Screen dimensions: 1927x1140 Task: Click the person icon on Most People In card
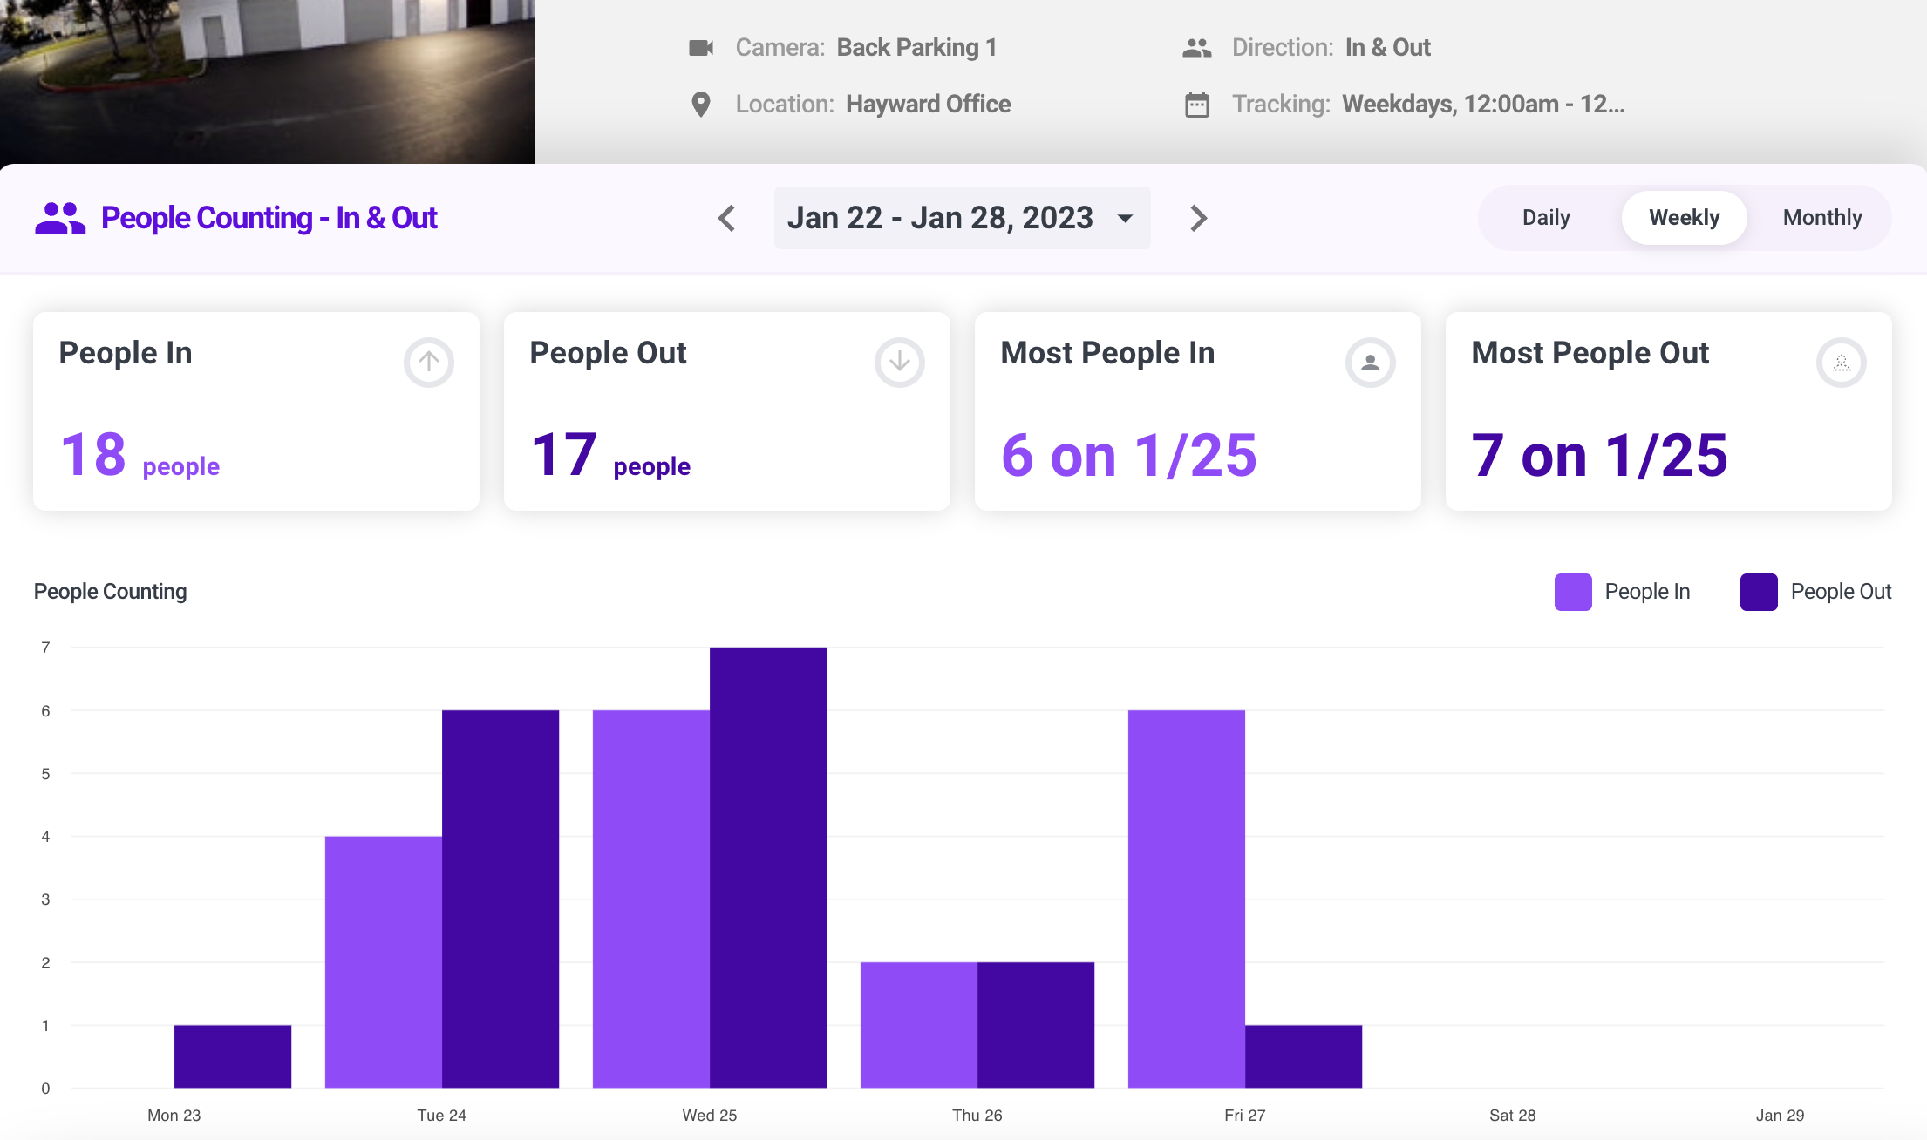tap(1371, 363)
